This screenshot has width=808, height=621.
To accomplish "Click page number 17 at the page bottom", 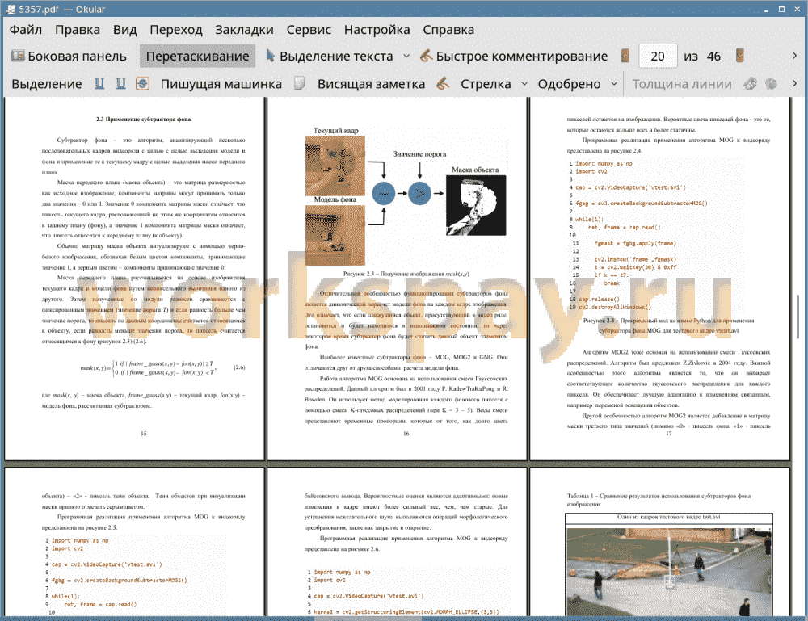I will pos(668,434).
